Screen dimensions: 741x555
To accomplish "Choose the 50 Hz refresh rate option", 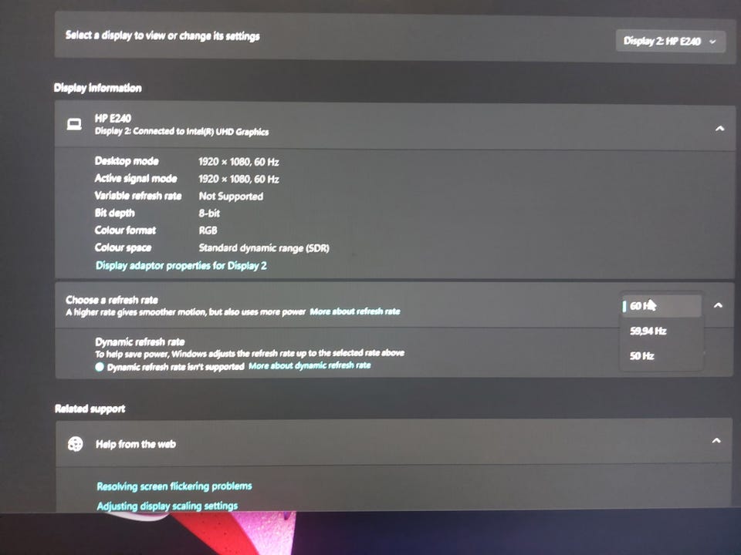I will coord(661,356).
